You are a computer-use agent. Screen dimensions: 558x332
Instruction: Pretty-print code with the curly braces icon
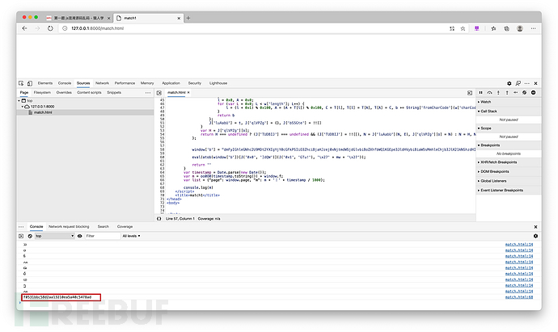[x=159, y=220]
